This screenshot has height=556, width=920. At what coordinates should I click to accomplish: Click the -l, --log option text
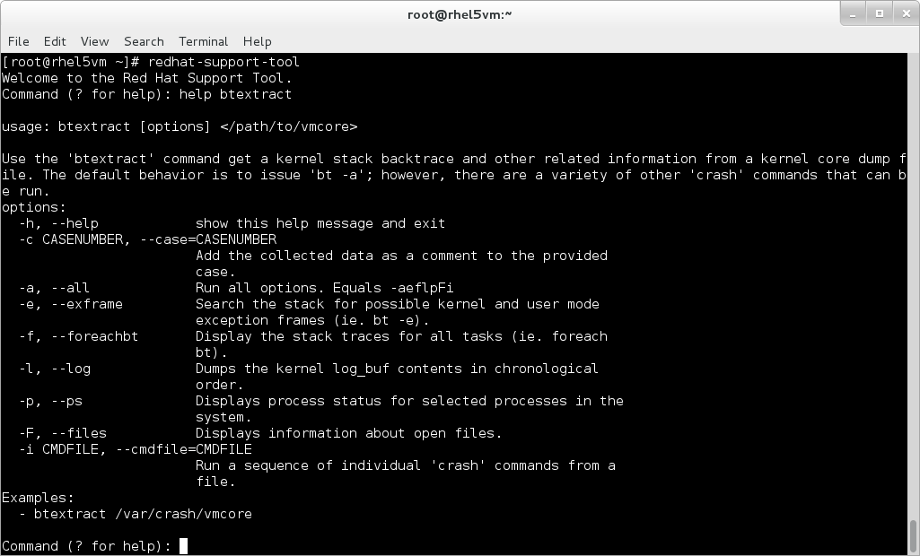(54, 369)
